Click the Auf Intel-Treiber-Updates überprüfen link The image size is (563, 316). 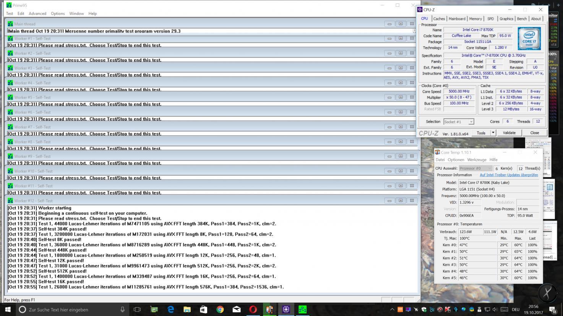509,175
